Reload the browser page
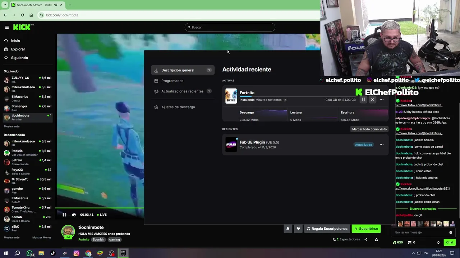 pos(22,15)
